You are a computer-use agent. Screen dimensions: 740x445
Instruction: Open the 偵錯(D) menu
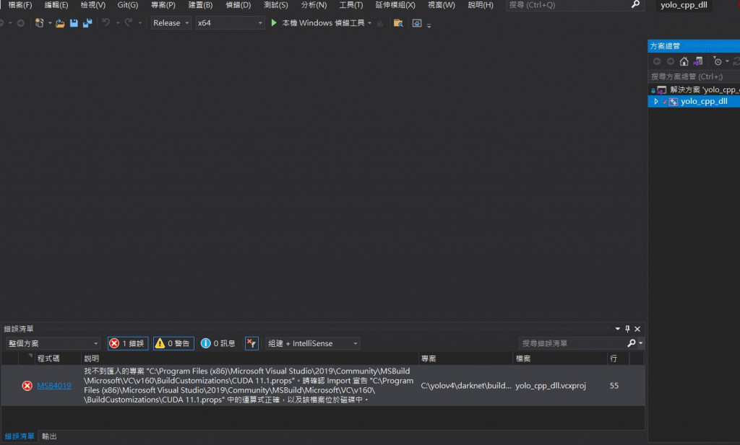pos(238,5)
